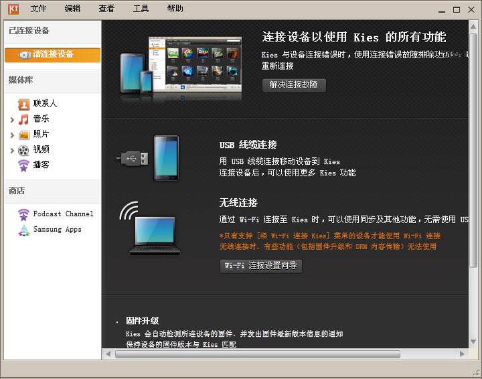Click the 照片 photos folder icon
Image resolution: width=482 pixels, height=379 pixels.
pos(23,135)
